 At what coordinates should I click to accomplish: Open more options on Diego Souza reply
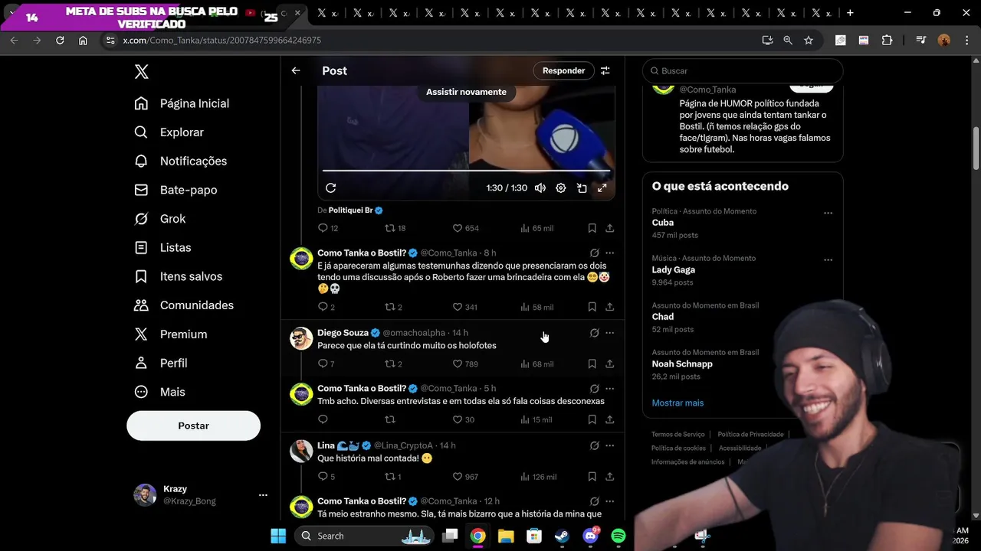pyautogui.click(x=609, y=333)
